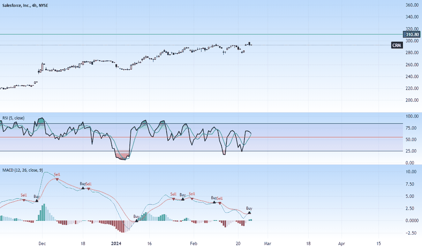Screen dimensions: 422x249
Task: Click the 200.00 price axis label
Action: coord(412,100)
